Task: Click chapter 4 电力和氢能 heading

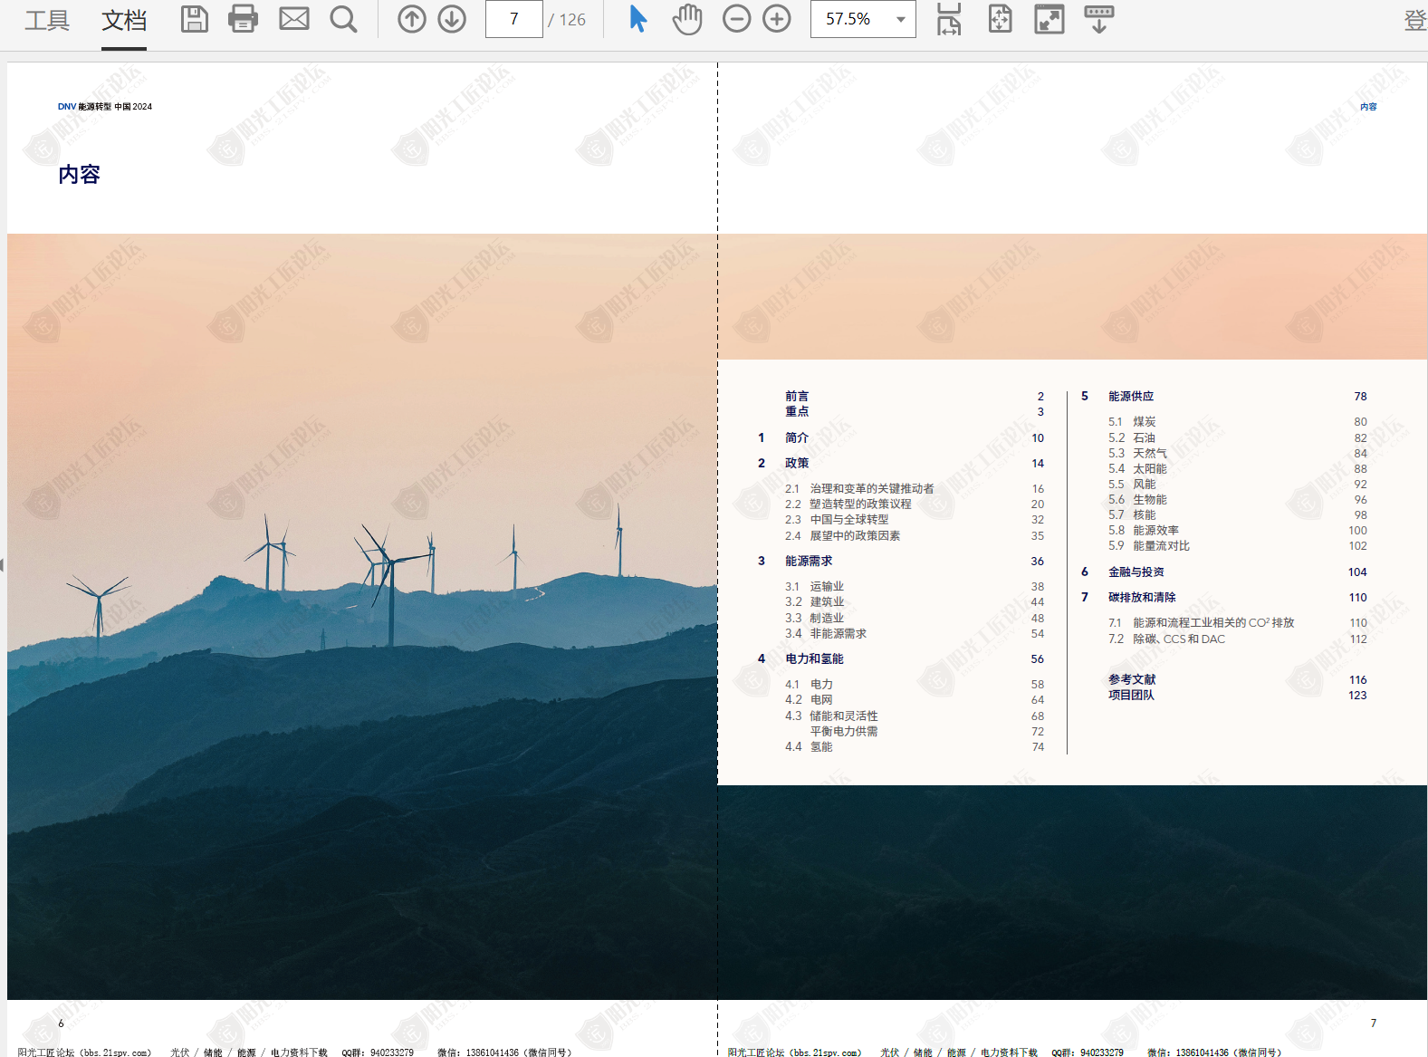Action: [x=814, y=658]
